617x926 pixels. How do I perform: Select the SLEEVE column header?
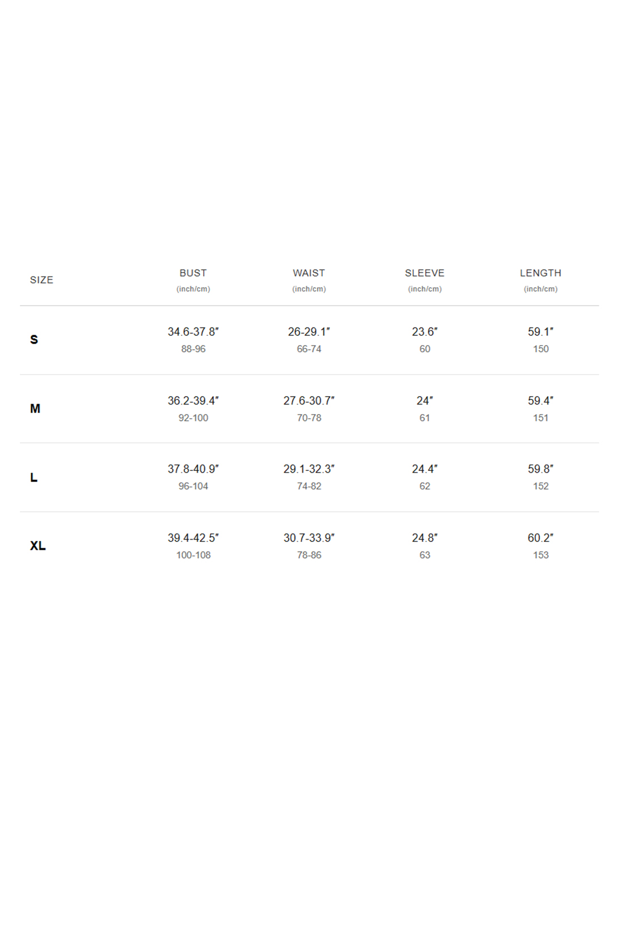pyautogui.click(x=424, y=273)
